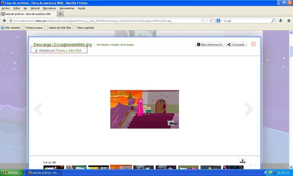Open the URL history dropdown arrow
This screenshot has height=176, width=293.
click(207, 21)
